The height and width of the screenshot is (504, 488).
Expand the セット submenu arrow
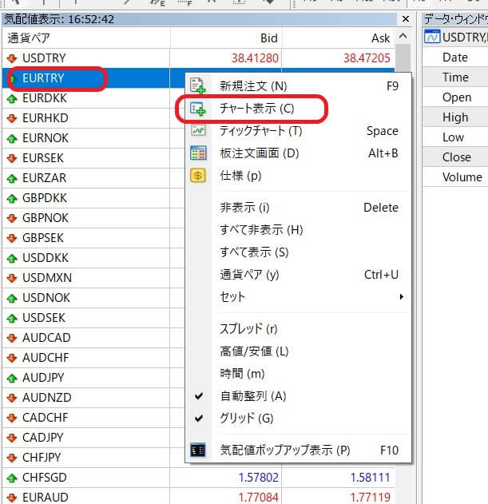[x=402, y=297]
